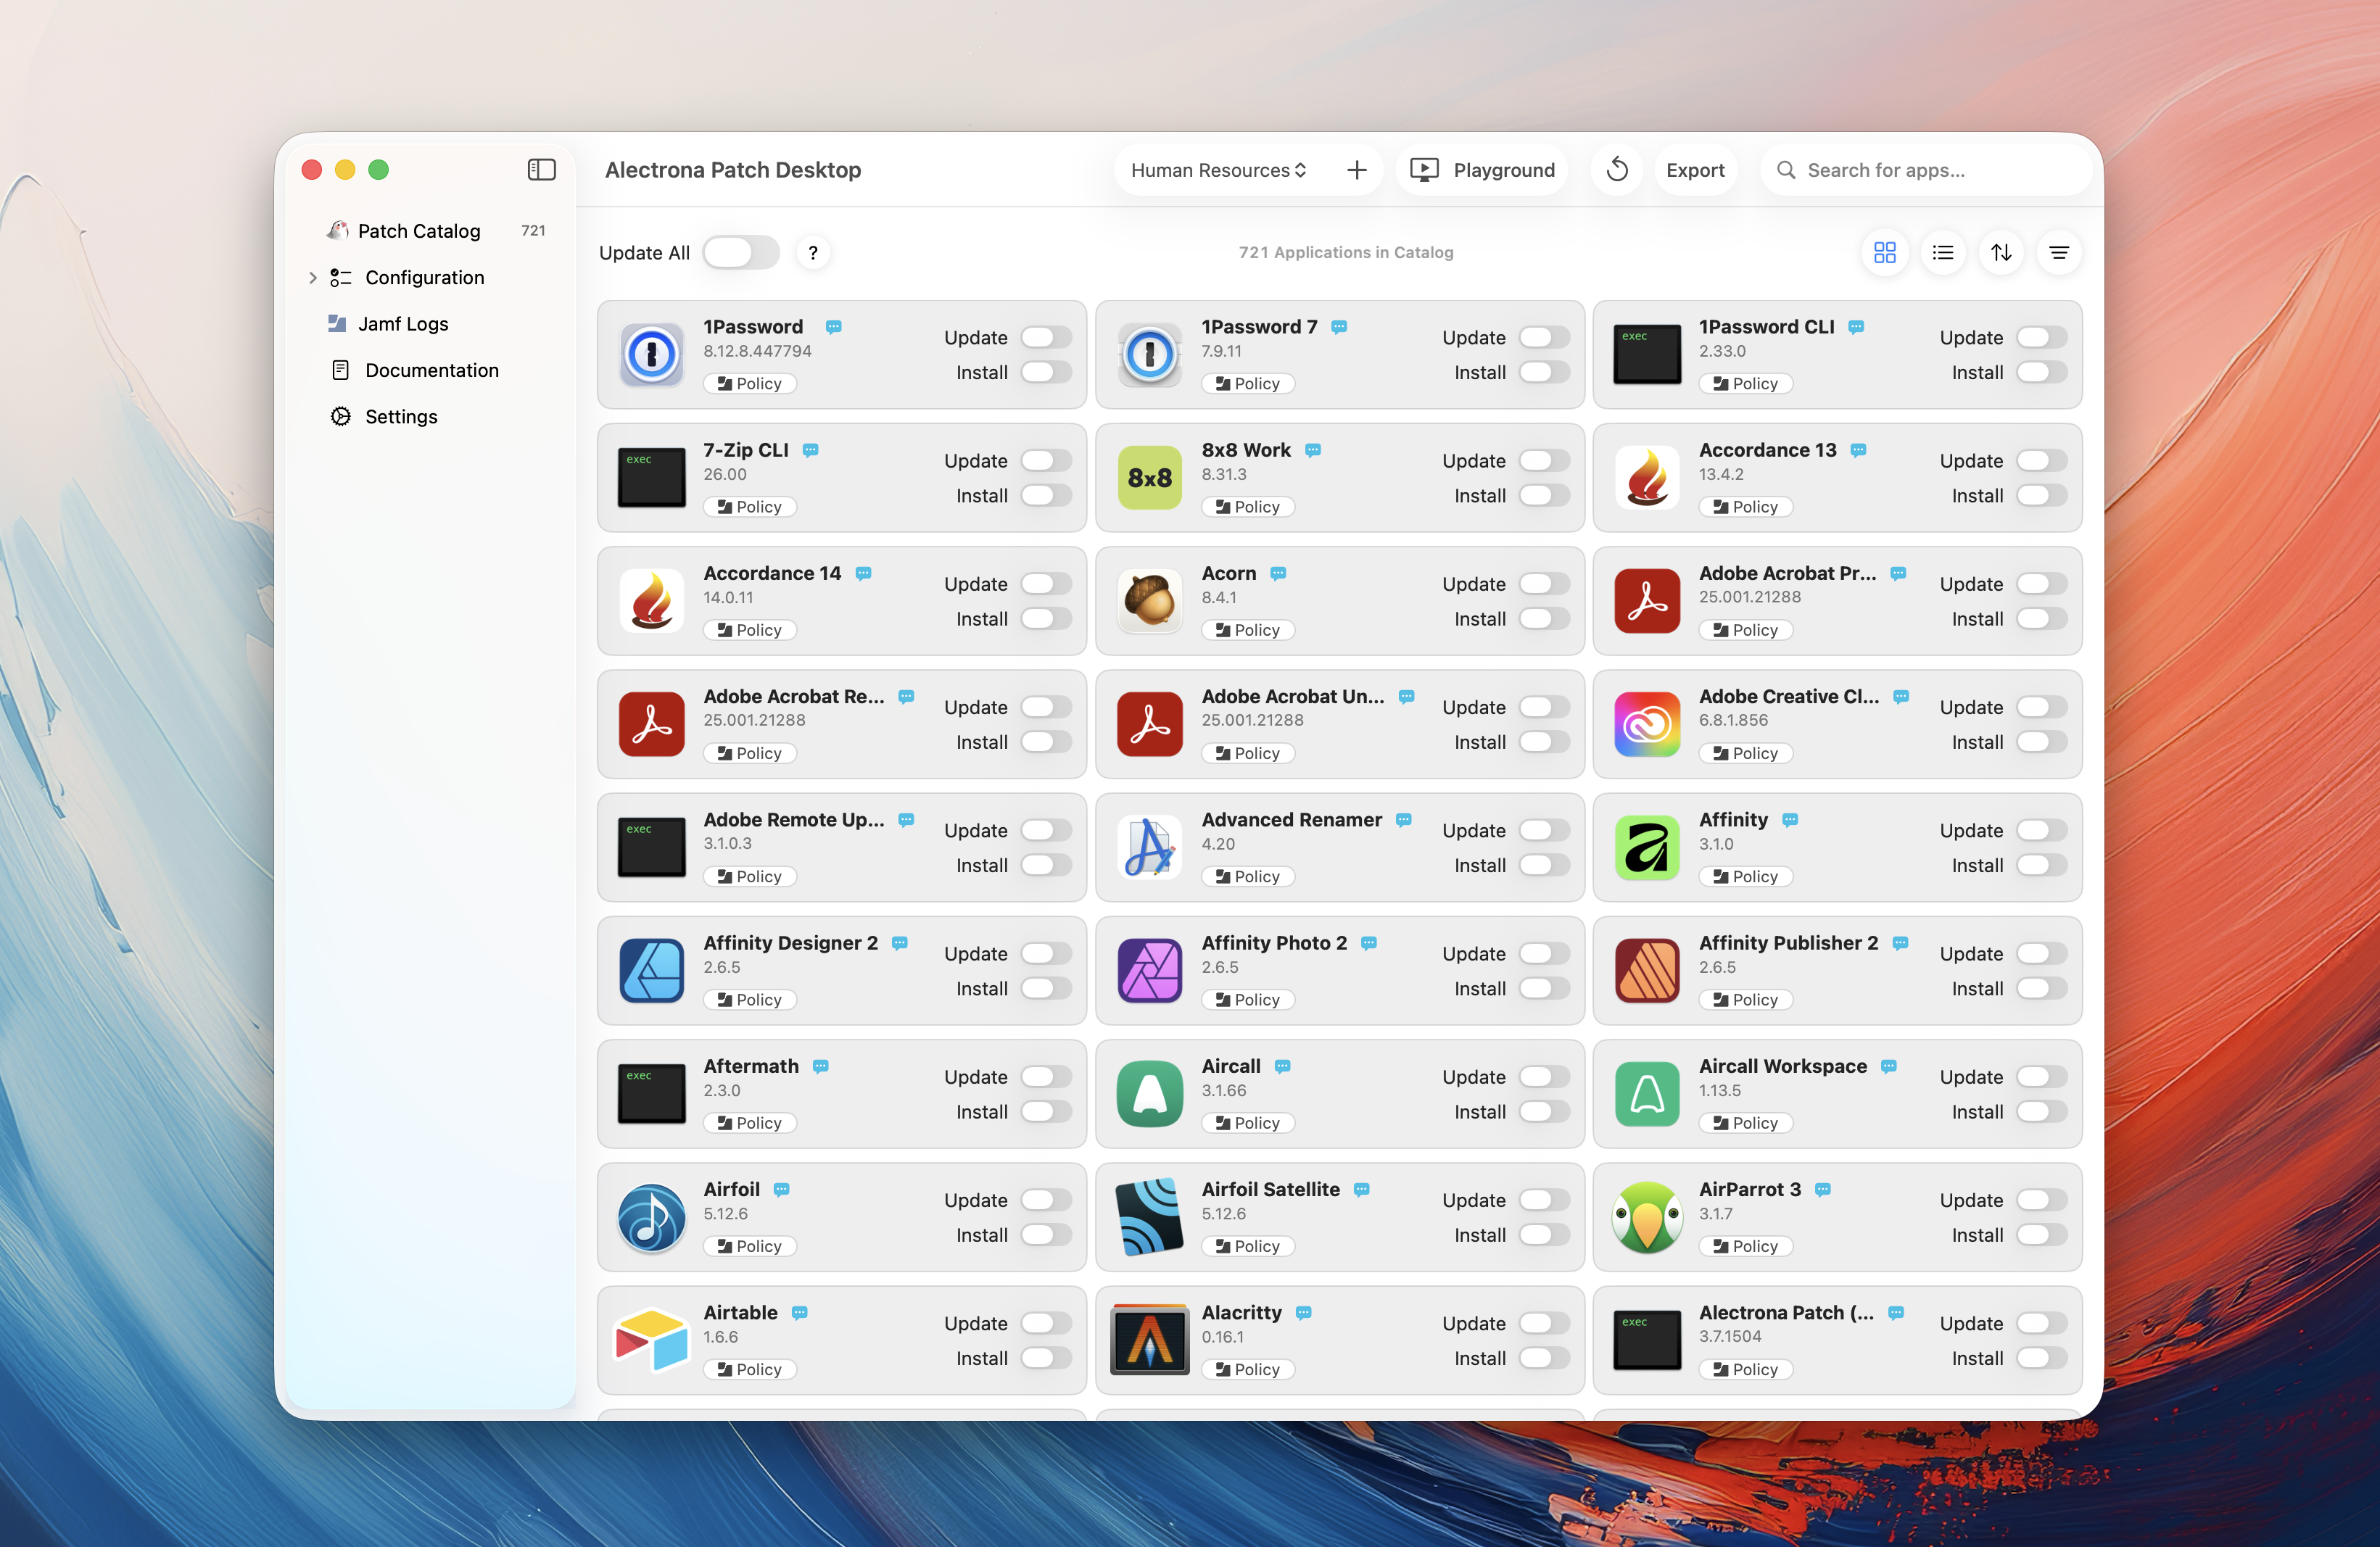Screen dimensions: 2380x1547
Task: Toggle Update for Affinity Photo 2
Action: pos(1543,953)
